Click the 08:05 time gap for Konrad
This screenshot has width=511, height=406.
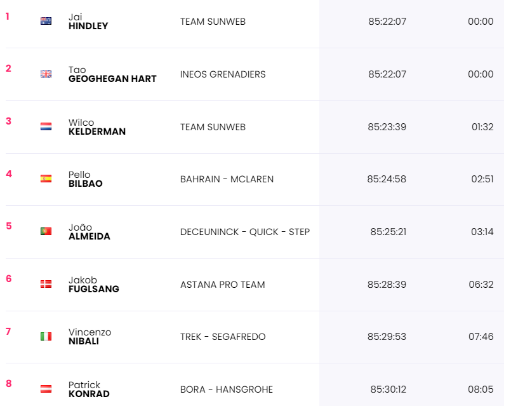point(481,389)
